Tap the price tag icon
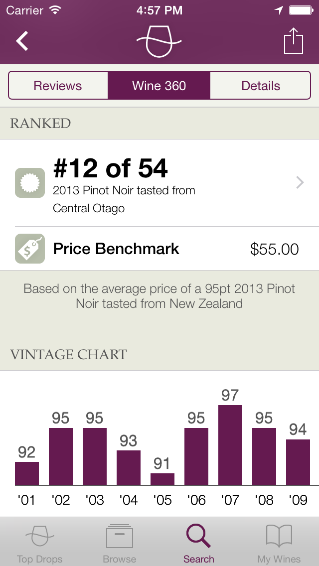This screenshot has width=319, height=566. pyautogui.click(x=29, y=249)
